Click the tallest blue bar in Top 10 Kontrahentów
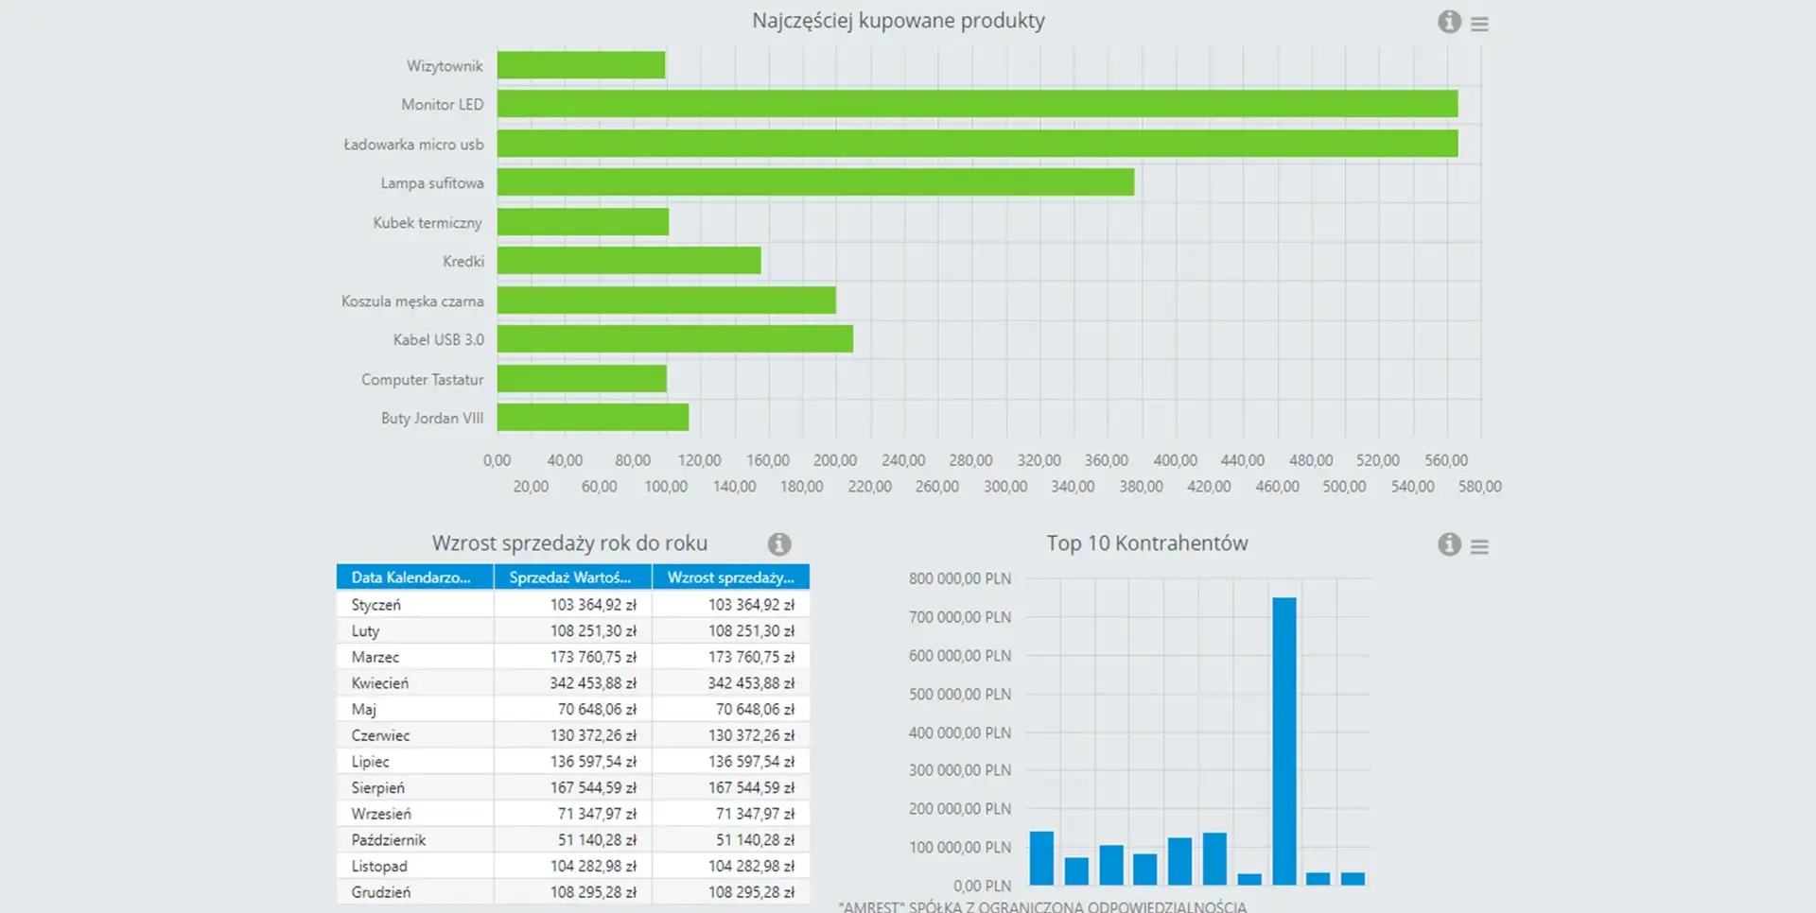 click(1283, 740)
